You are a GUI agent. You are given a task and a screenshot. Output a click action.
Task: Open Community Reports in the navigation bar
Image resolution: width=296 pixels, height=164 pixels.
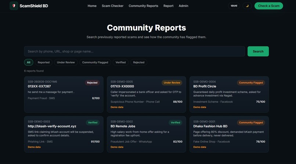click(144, 6)
